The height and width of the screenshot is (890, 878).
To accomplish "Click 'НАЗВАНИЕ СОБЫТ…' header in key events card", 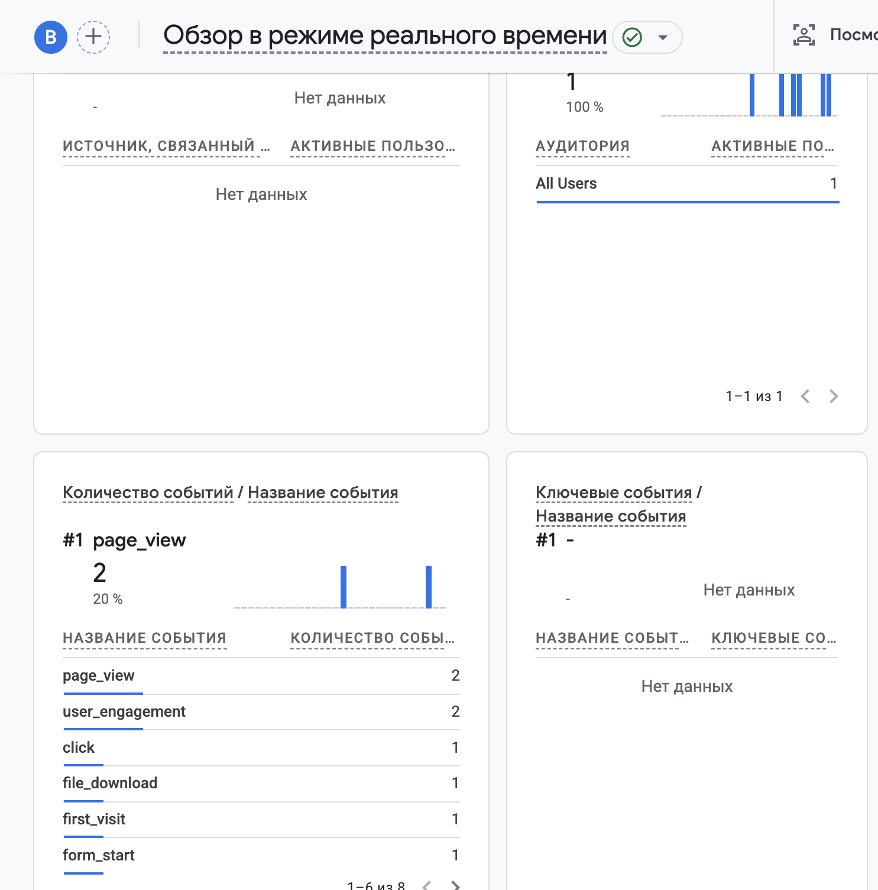I will (613, 638).
